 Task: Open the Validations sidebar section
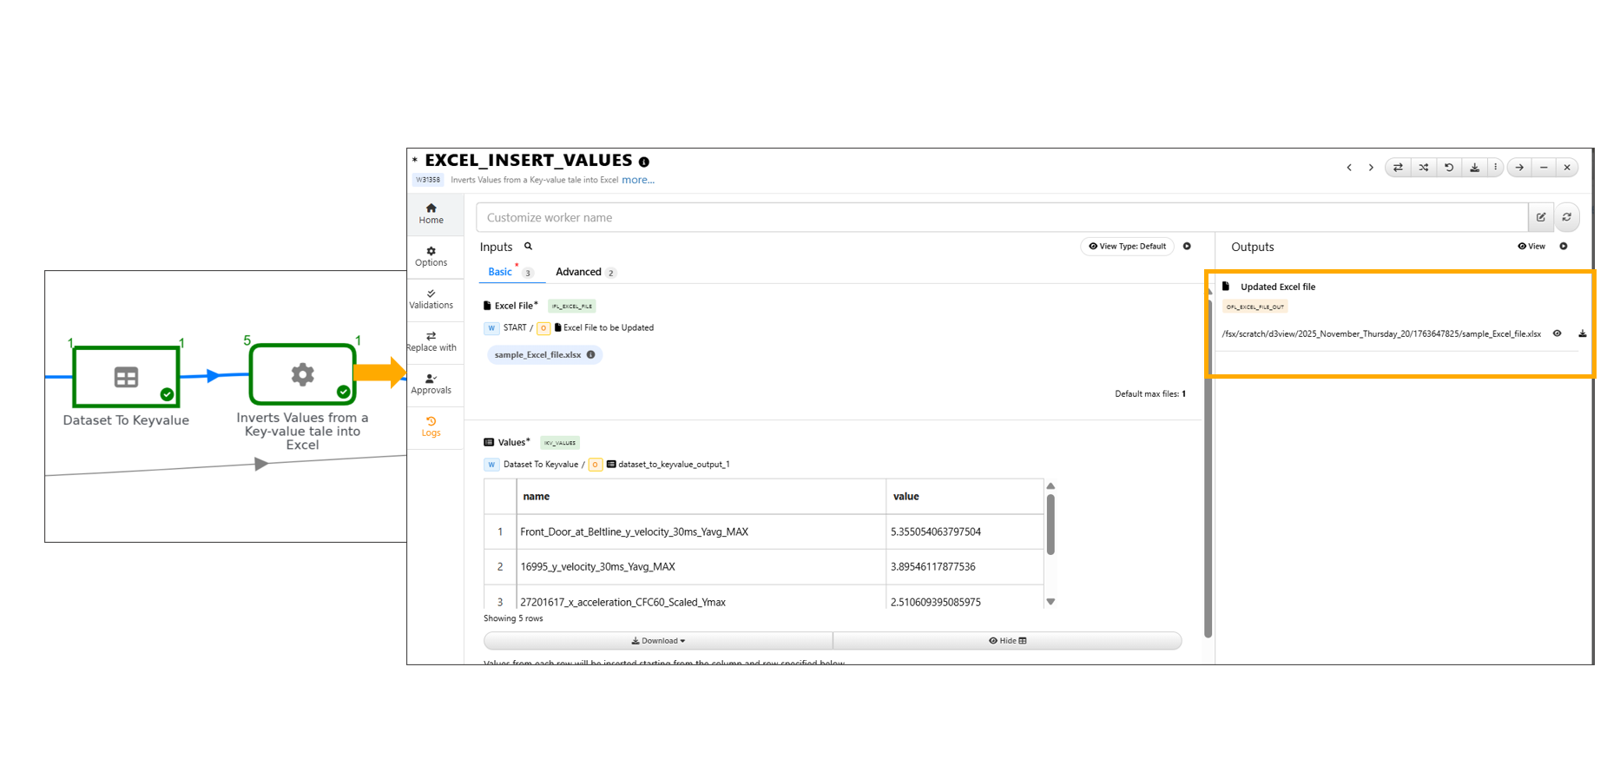tap(431, 299)
